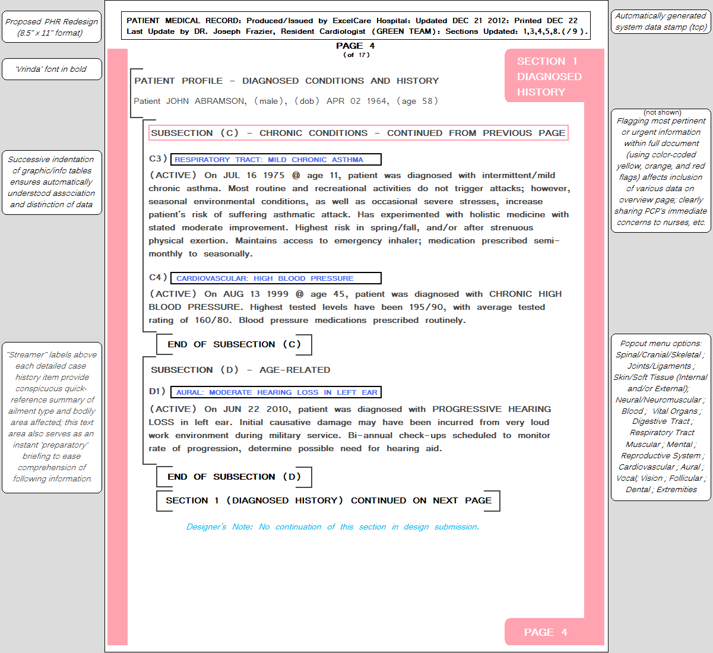Click the D1) item label

click(157, 391)
